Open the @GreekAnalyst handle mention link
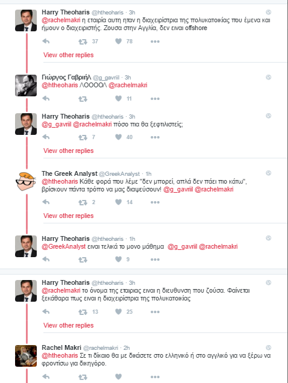 [64, 246]
